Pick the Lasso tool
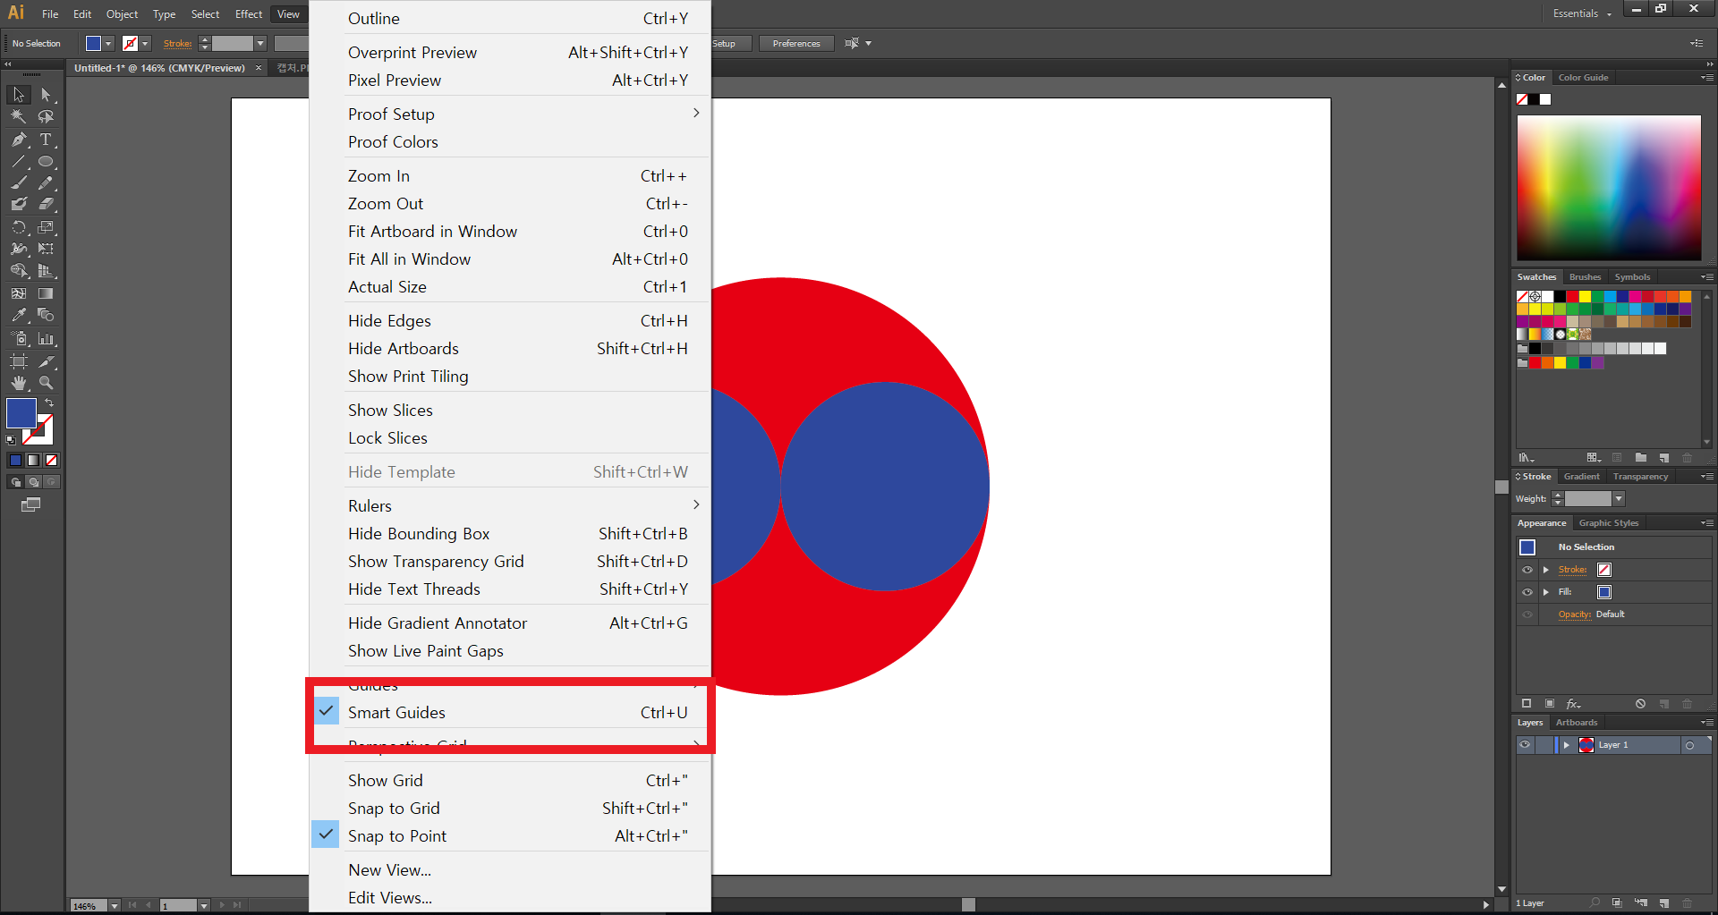 coord(46,117)
